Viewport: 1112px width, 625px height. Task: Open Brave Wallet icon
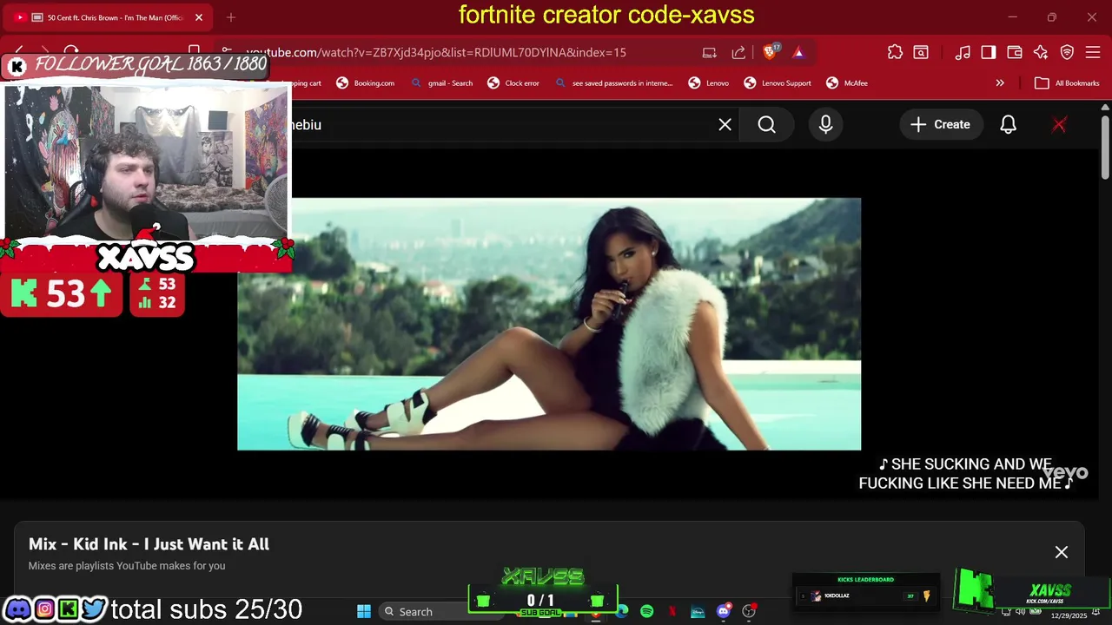pyautogui.click(x=1015, y=52)
